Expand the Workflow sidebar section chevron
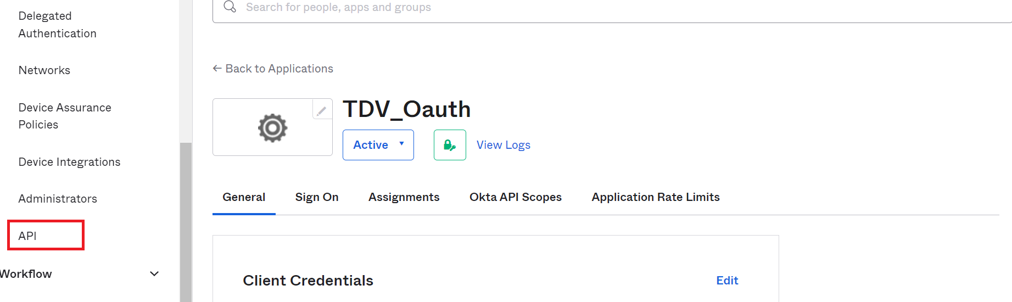Image resolution: width=1012 pixels, height=302 pixels. [x=154, y=273]
